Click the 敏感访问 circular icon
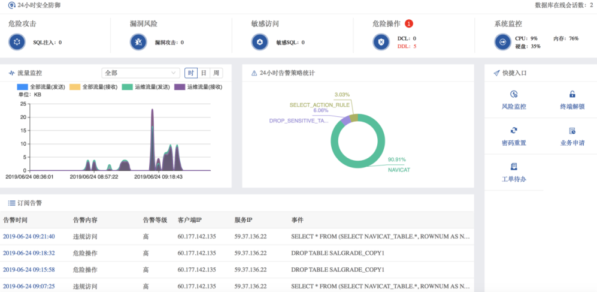Viewport: 597px width, 292px height. (260, 42)
